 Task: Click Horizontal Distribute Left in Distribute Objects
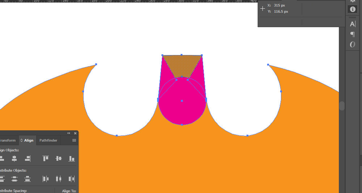[46, 179]
